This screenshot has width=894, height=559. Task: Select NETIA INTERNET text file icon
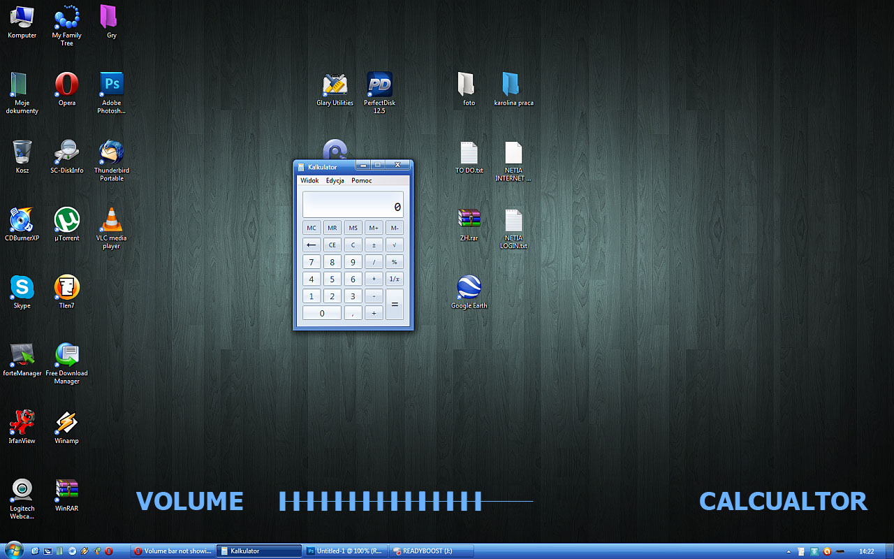pyautogui.click(x=513, y=161)
